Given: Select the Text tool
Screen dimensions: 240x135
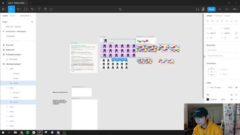Looking at the screenshot, I should pos(39,9).
